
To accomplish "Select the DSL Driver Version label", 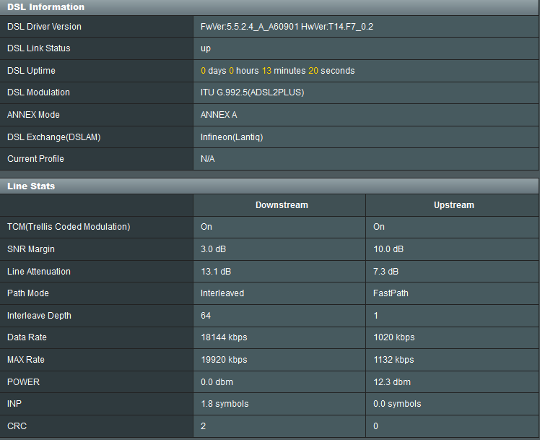I will tap(44, 27).
